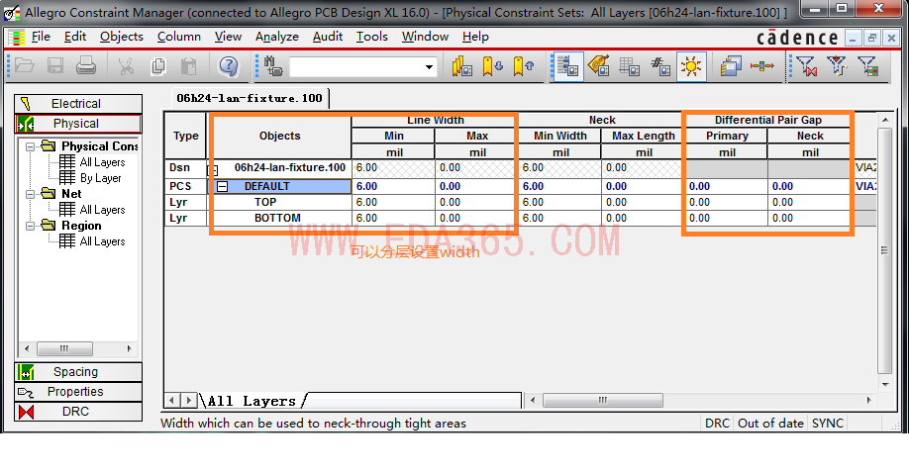
Task: Open the Tools menu
Action: coord(371,37)
